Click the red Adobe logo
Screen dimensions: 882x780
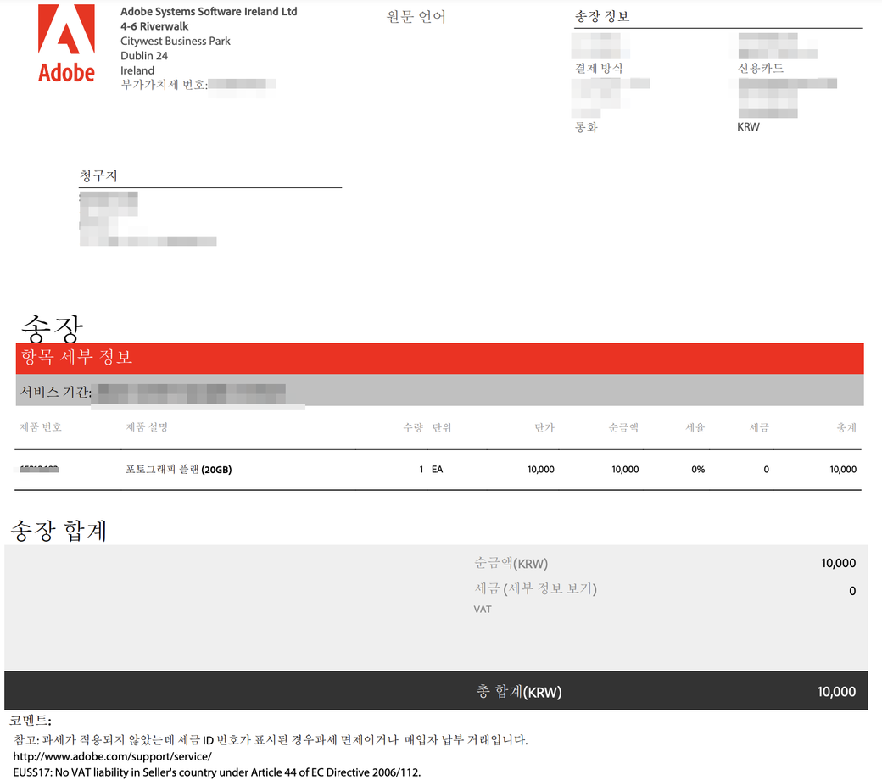click(66, 43)
